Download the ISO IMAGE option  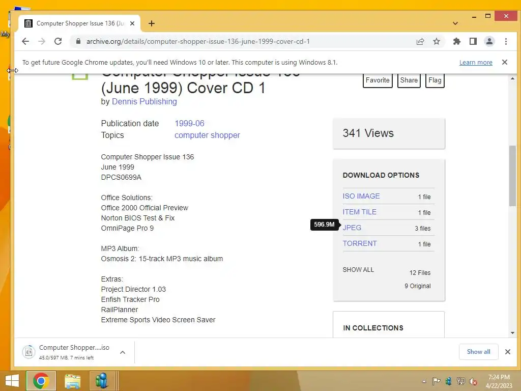pos(361,196)
